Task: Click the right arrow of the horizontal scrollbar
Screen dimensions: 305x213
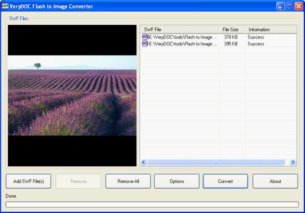Action: [x=293, y=162]
